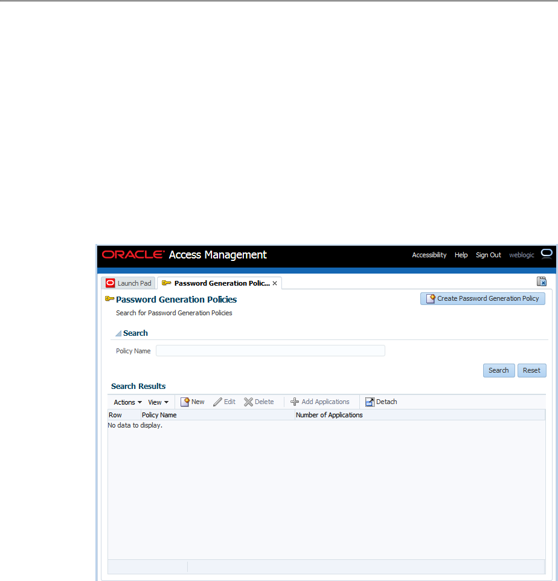Open the Launch Pad tab
Screen dimensions: 558x581
[x=129, y=283]
